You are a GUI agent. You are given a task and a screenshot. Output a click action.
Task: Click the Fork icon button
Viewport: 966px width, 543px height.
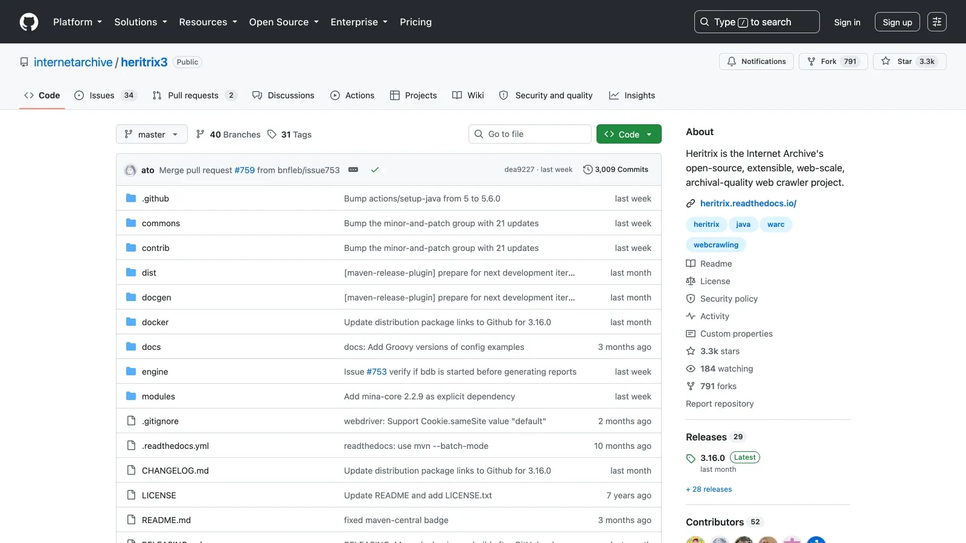point(811,62)
